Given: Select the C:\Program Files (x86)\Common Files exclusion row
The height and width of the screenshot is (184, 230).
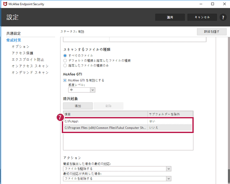Looking at the screenshot, I should click(x=128, y=128).
